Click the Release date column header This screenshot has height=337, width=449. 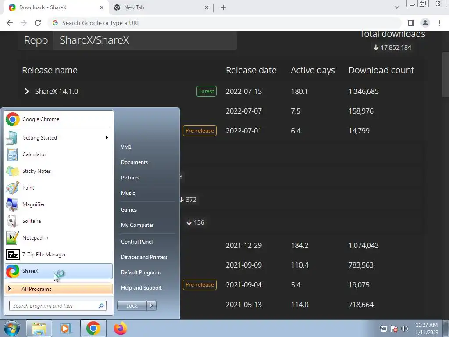point(251,70)
